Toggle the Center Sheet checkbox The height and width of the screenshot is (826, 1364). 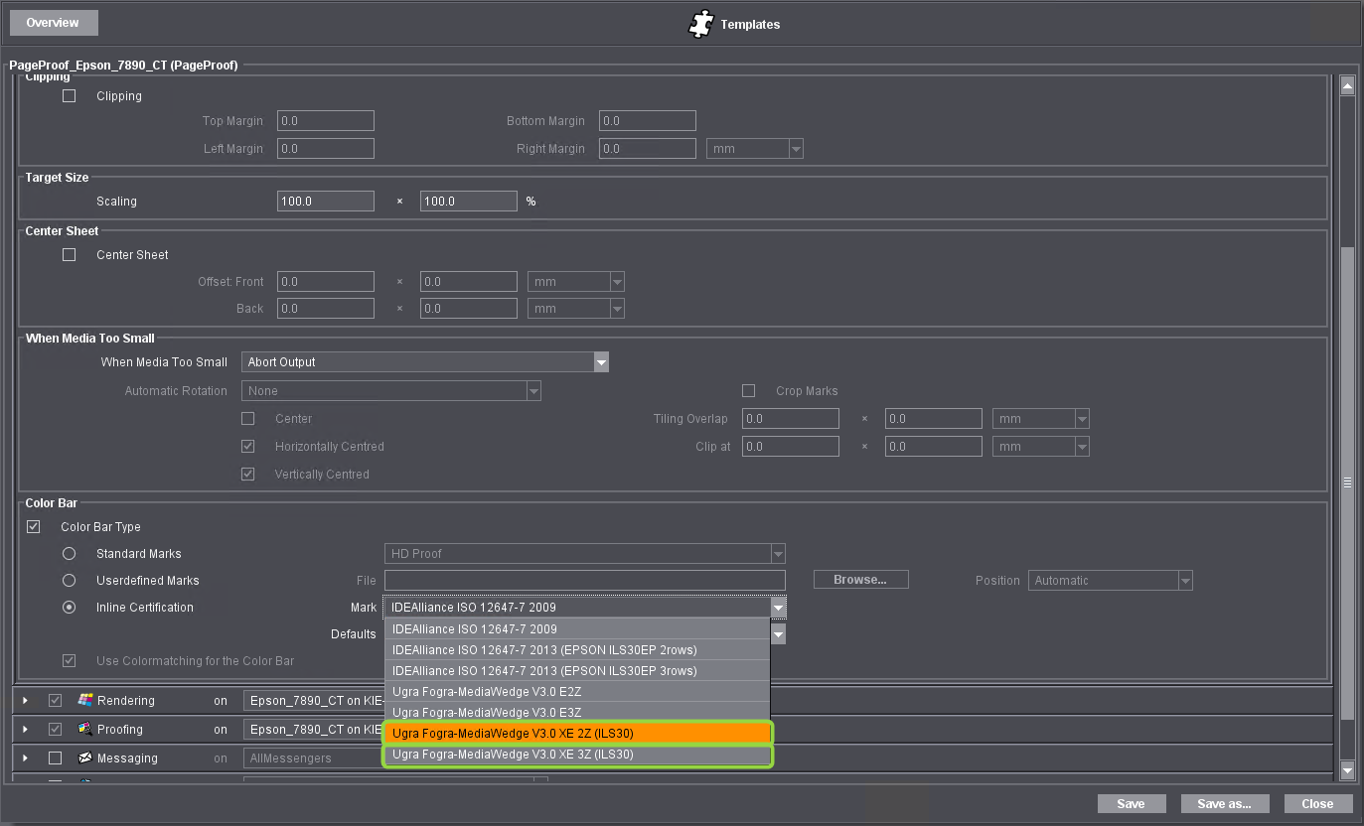69,255
